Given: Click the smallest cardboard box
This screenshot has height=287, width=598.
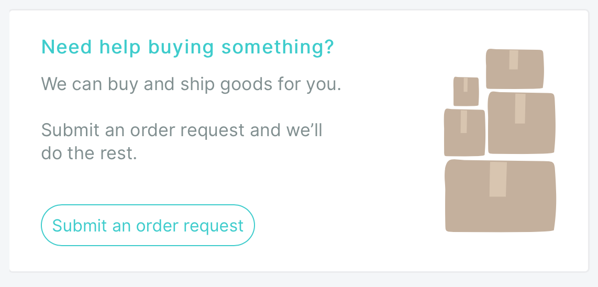Looking at the screenshot, I should [x=466, y=92].
